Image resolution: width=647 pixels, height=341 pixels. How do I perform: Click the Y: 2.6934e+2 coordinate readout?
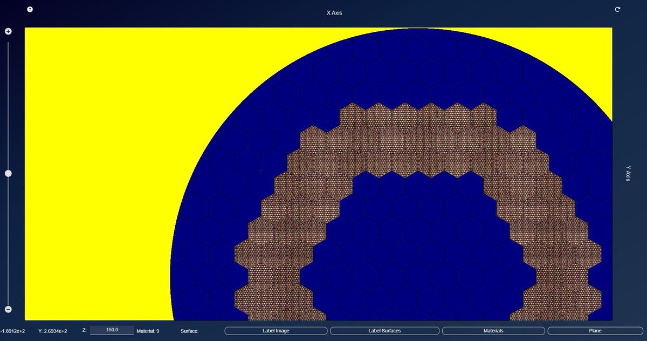click(x=53, y=331)
